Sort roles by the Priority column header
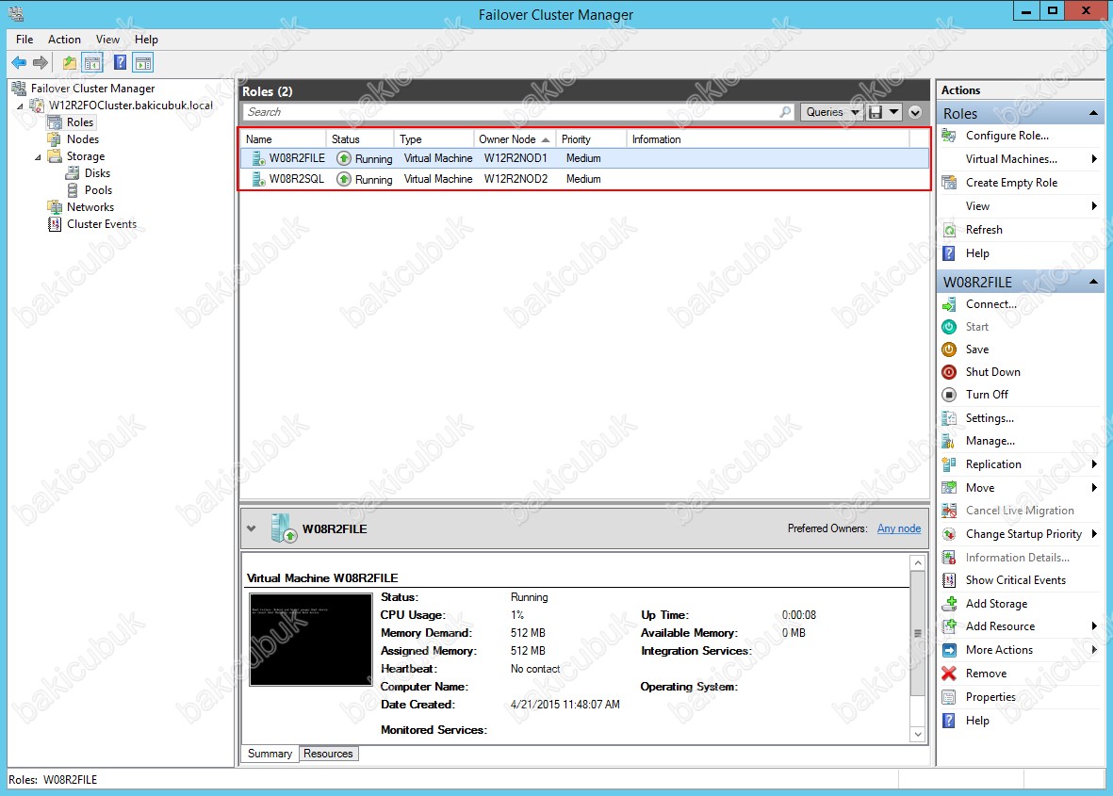 click(x=591, y=139)
